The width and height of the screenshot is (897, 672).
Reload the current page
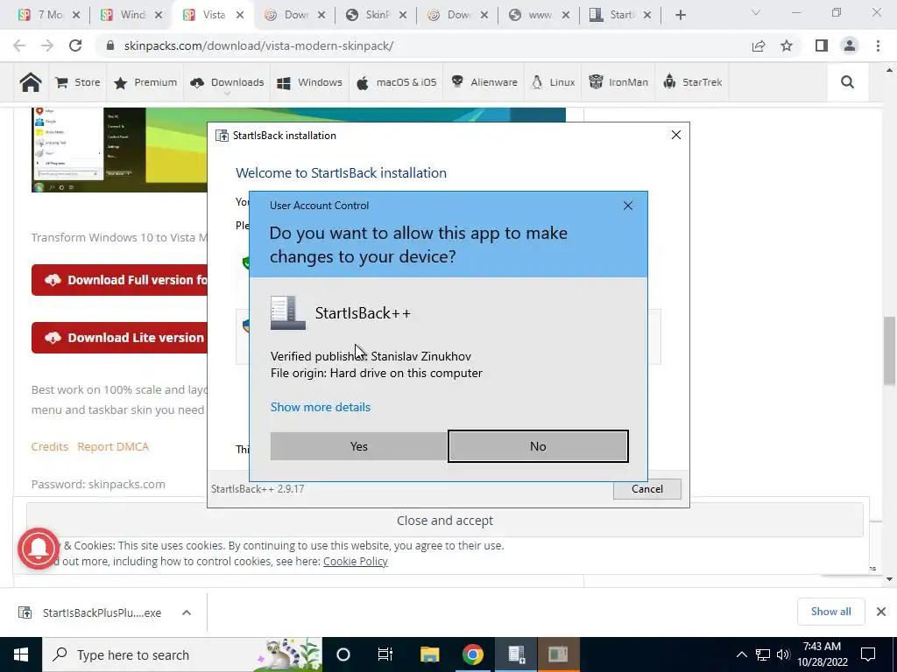point(75,45)
